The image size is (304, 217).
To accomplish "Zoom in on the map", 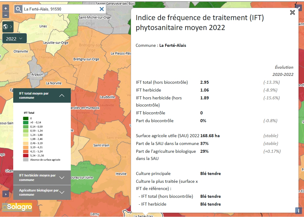I will [x=6, y=8].
